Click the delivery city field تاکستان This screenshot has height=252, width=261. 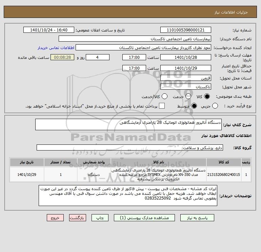[x=186, y=87]
